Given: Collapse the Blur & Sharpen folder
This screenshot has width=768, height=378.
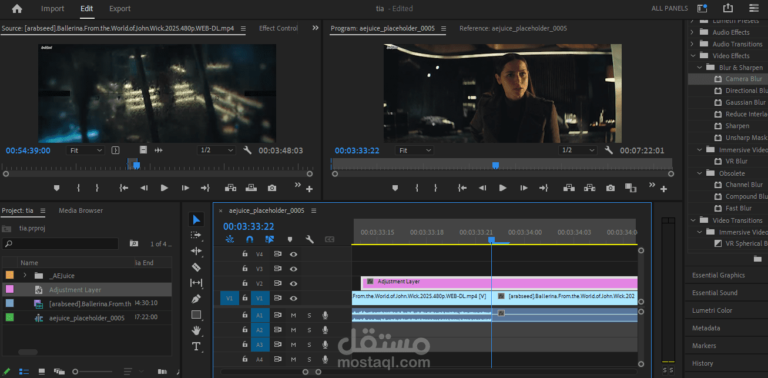Looking at the screenshot, I should [x=700, y=68].
